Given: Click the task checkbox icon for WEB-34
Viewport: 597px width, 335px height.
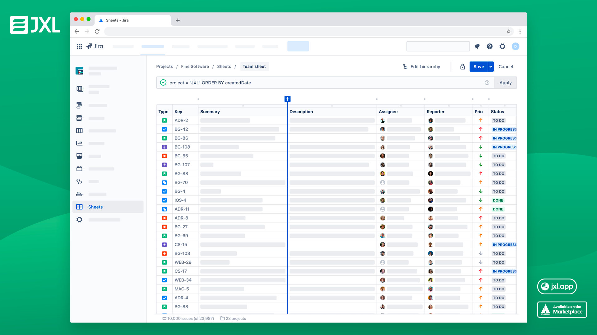Looking at the screenshot, I should point(164,280).
